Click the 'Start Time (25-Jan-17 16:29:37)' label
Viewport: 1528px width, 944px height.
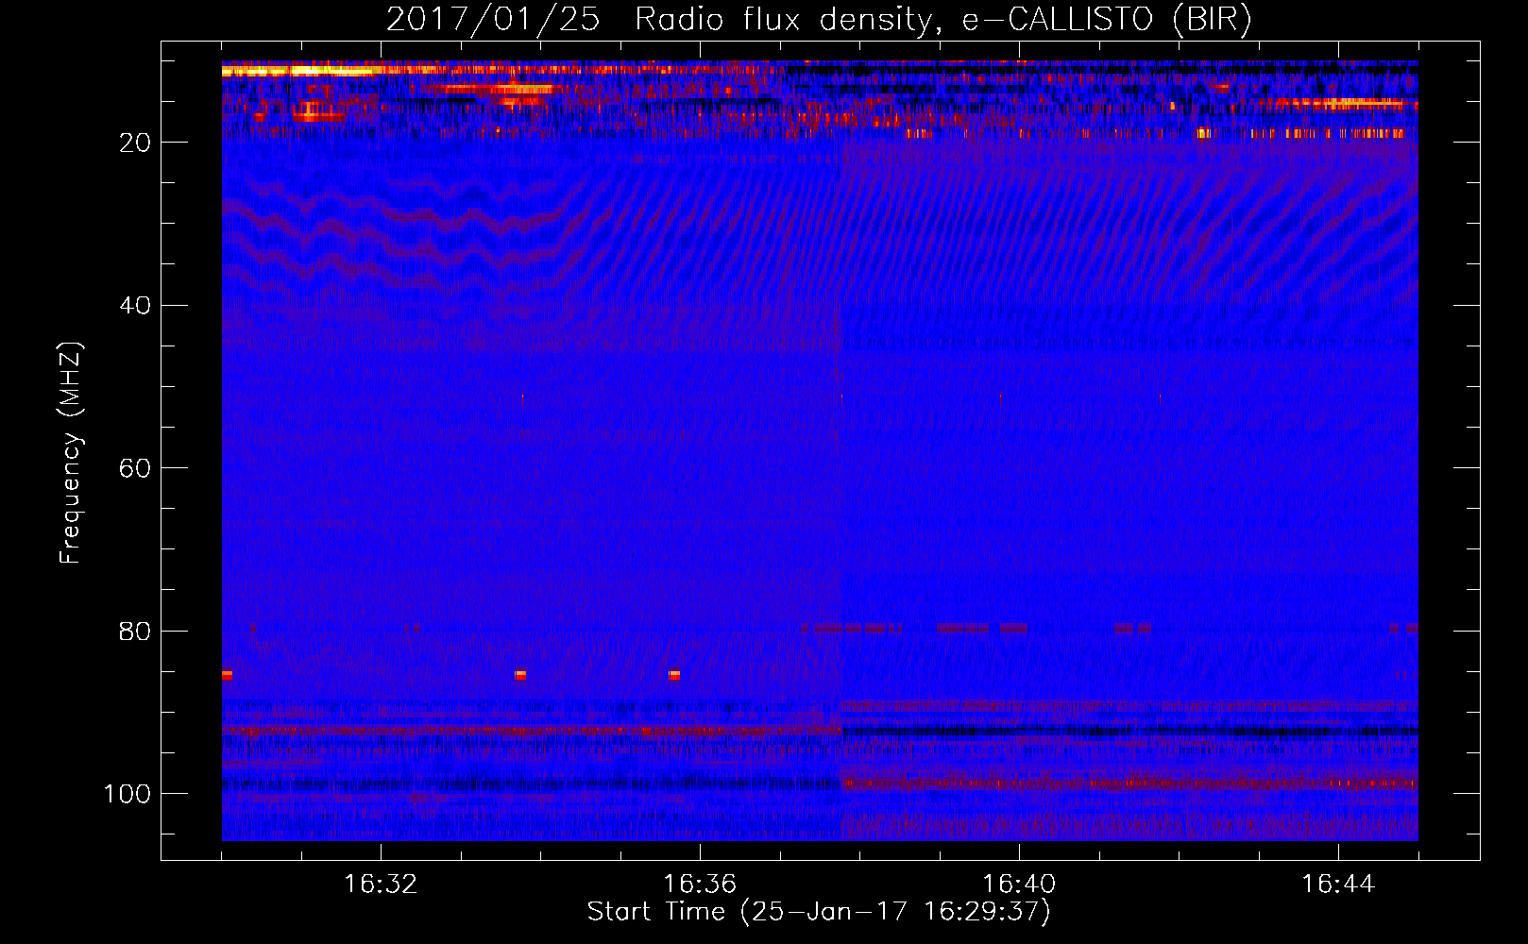coord(819,912)
